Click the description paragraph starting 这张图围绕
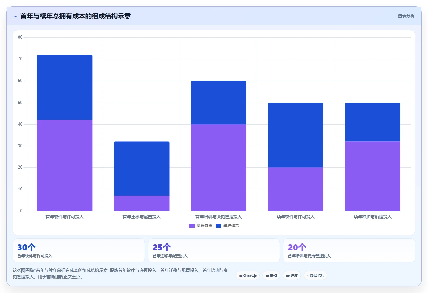 tap(120, 274)
